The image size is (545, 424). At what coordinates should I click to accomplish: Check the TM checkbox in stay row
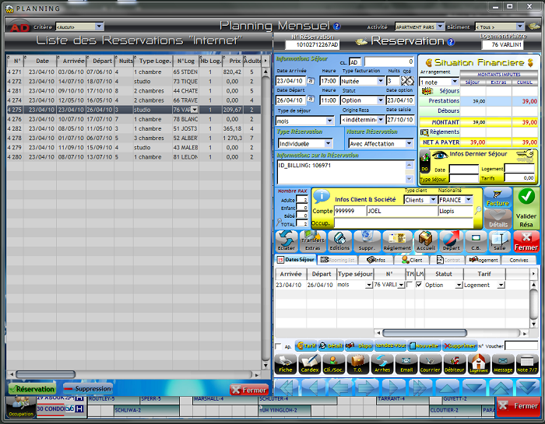pyautogui.click(x=410, y=285)
